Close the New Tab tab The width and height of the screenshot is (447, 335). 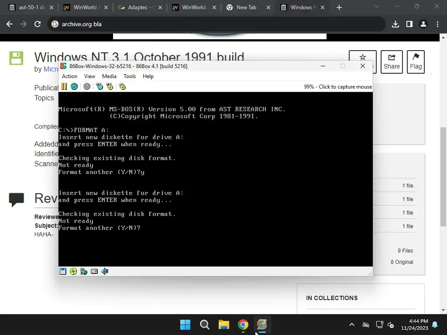(x=268, y=7)
